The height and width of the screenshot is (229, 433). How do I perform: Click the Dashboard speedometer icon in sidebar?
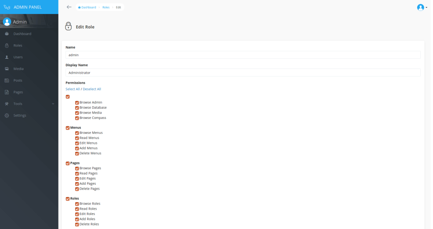click(7, 34)
